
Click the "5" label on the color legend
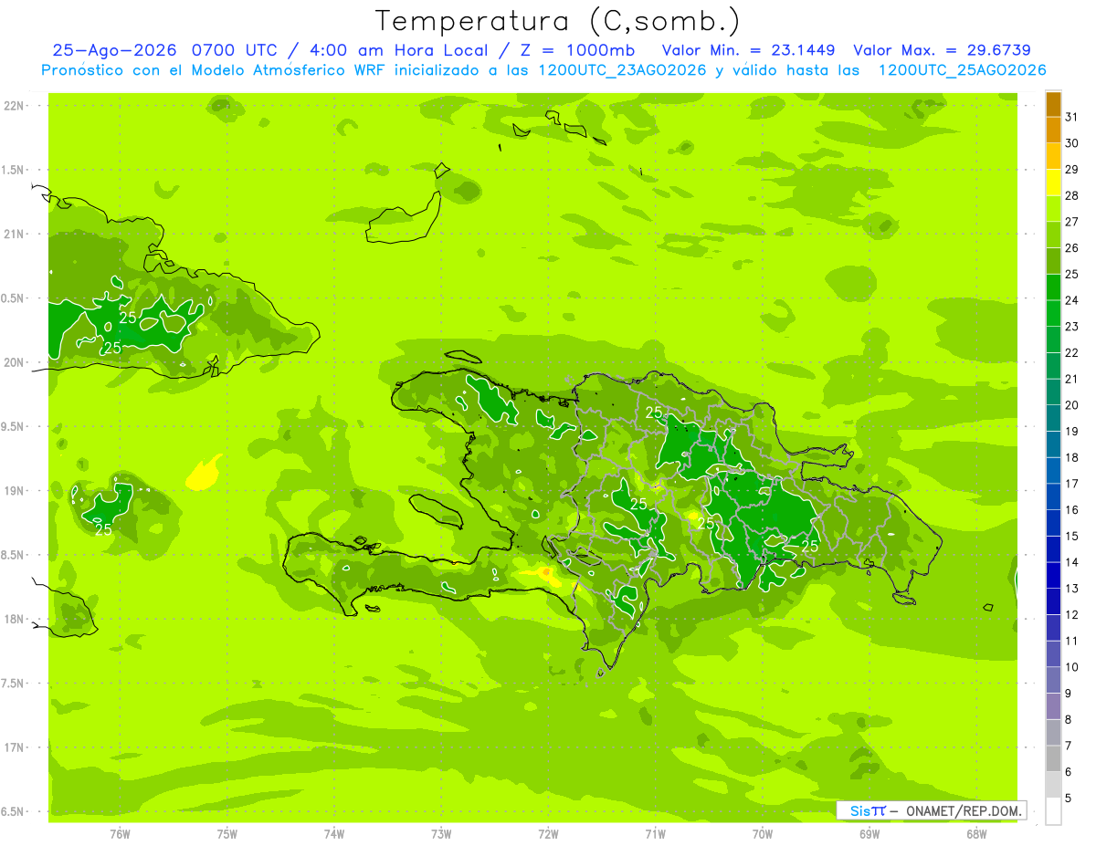pyautogui.click(x=1070, y=799)
